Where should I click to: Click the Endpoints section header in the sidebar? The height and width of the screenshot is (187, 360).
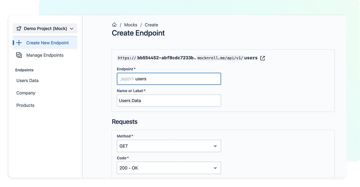24,70
